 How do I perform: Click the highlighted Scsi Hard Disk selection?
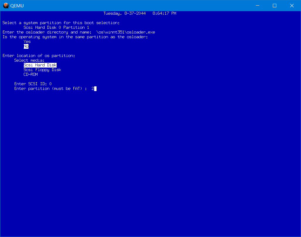[x=40, y=65]
